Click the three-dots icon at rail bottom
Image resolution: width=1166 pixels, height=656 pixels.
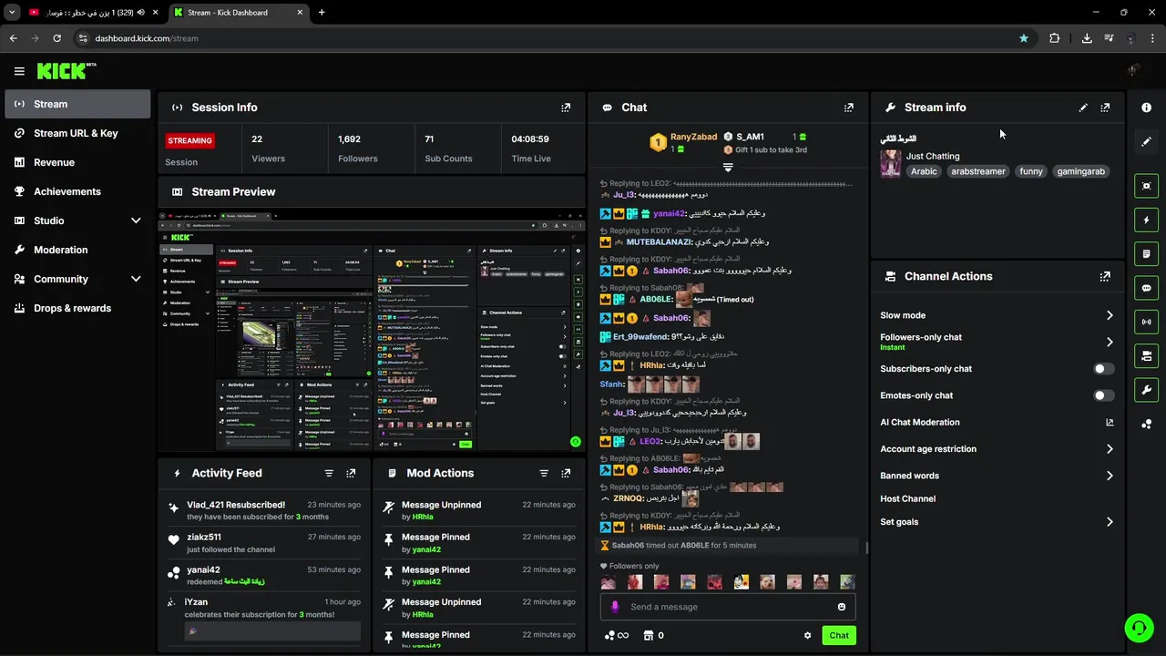1146,425
